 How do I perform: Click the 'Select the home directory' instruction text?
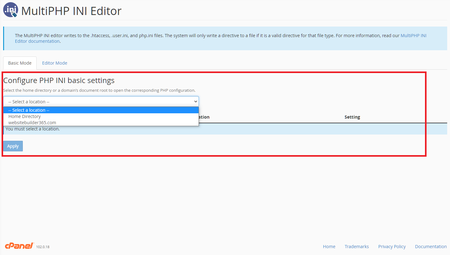pyautogui.click(x=99, y=91)
